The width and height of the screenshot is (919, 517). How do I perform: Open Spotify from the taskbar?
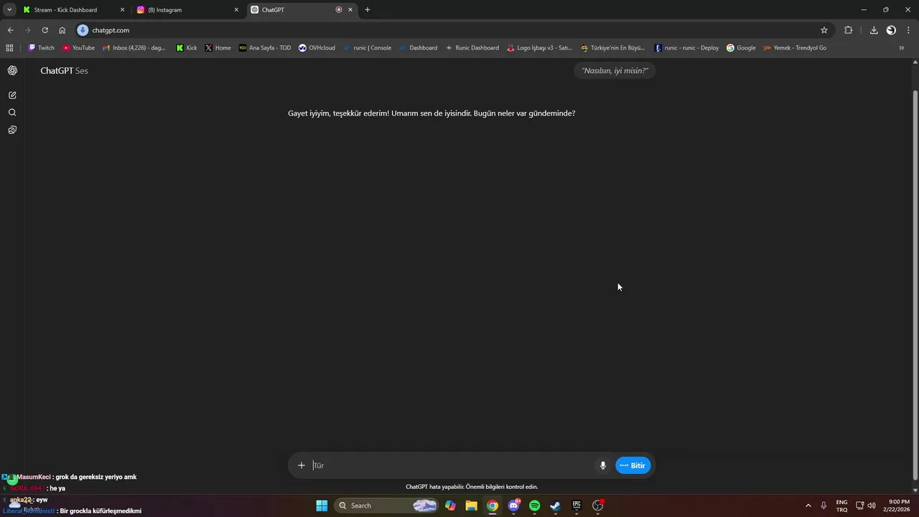pos(534,506)
